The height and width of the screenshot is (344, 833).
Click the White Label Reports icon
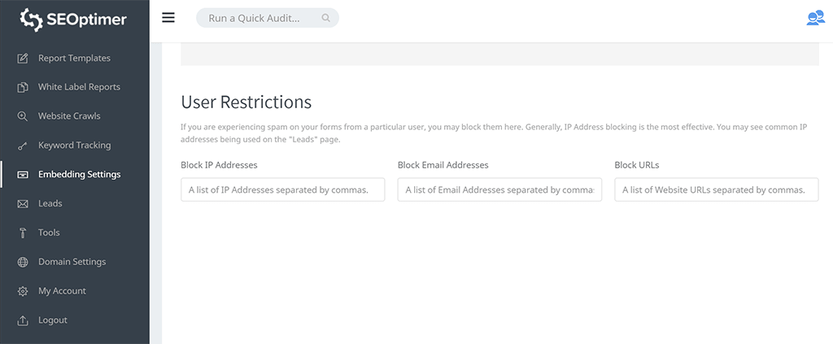pyautogui.click(x=23, y=87)
